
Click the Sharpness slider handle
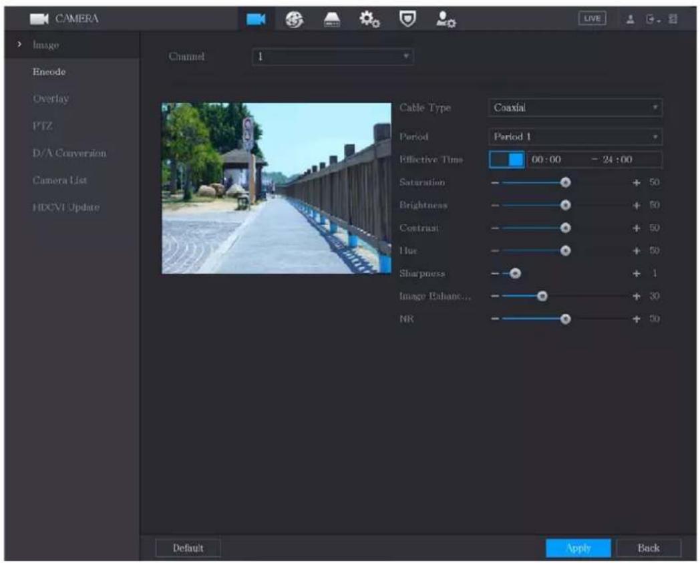[515, 274]
